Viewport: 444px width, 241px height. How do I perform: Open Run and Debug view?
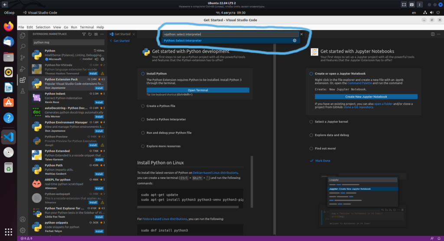point(23,69)
